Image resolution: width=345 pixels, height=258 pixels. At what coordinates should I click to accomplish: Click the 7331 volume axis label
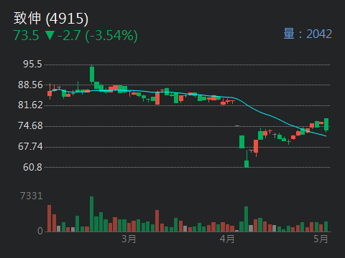click(32, 196)
